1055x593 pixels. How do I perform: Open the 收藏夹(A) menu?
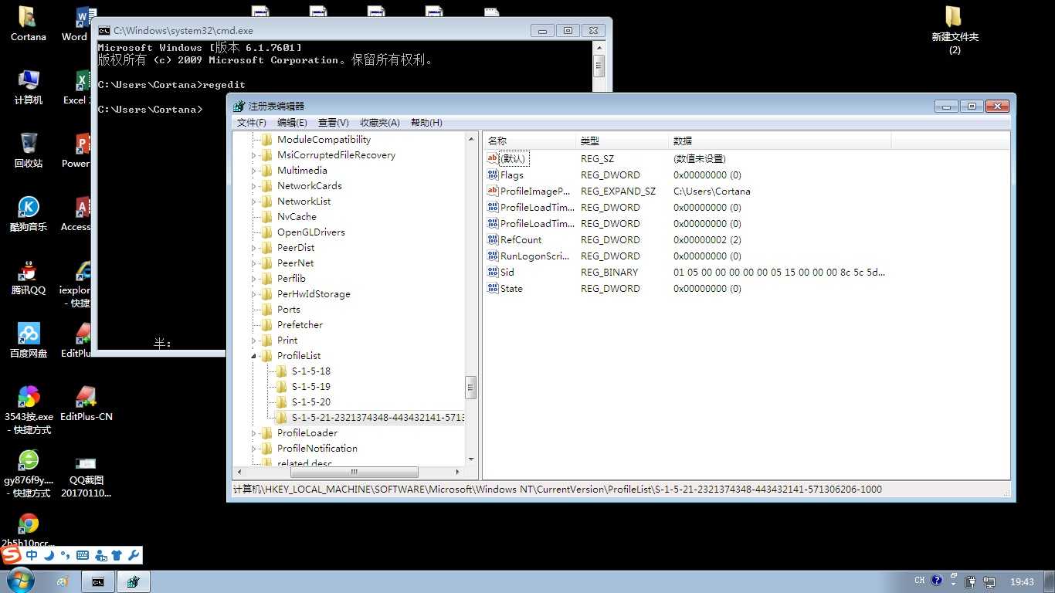coord(380,123)
